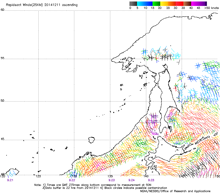The width and height of the screenshot is (220, 193).
Task: Click the '9:25' swath time label
Action: pos(151,180)
